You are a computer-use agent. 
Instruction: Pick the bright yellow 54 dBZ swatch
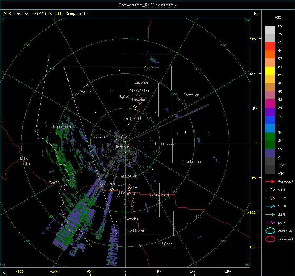tap(270, 71)
